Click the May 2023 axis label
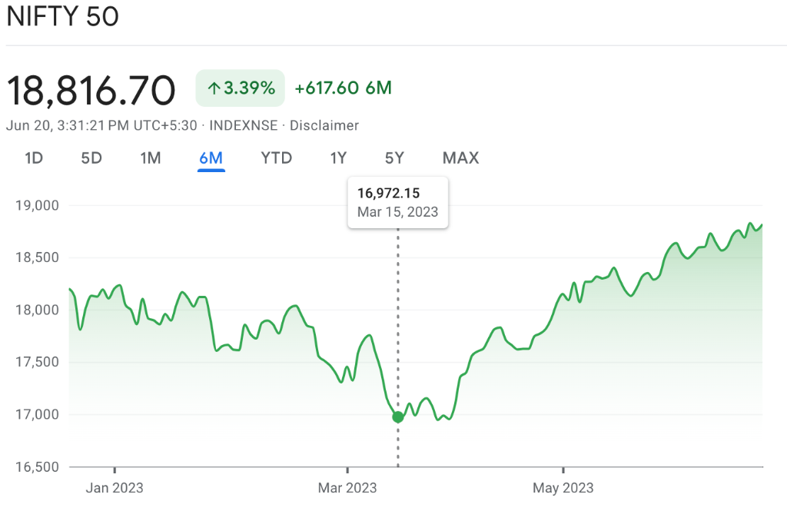Image resolution: width=787 pixels, height=511 pixels. [563, 488]
